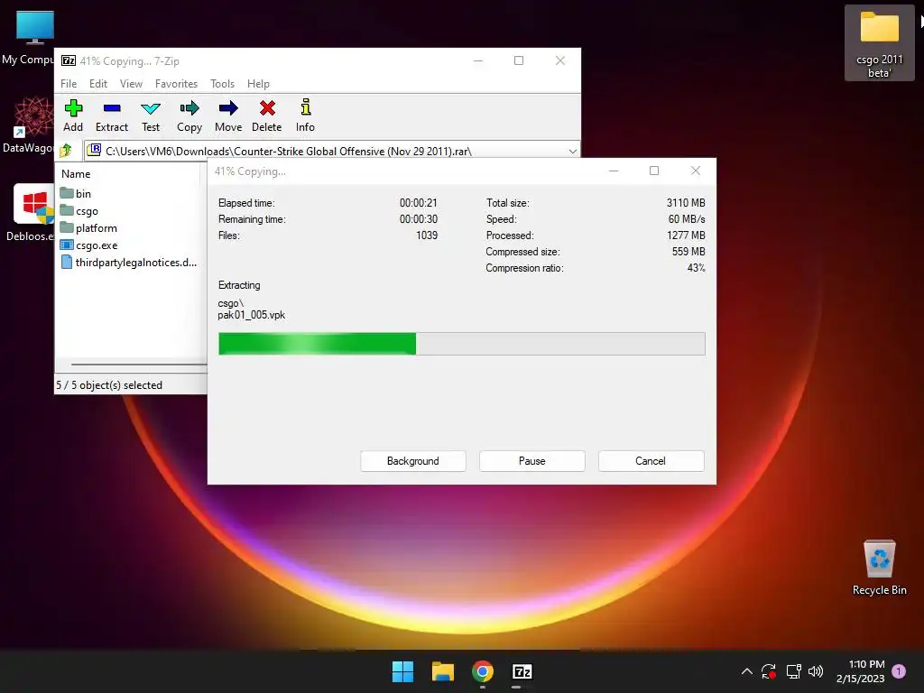Click the Move toolbar icon
Image resolution: width=924 pixels, height=693 pixels.
(x=228, y=115)
